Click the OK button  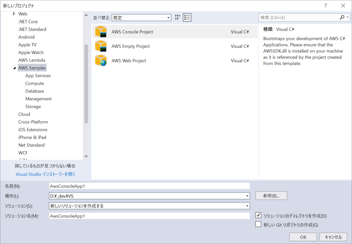(x=303, y=237)
